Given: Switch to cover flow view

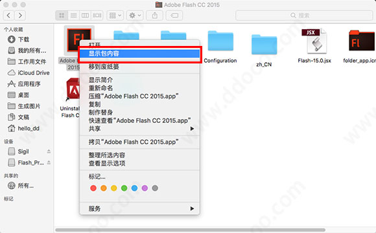Looking at the screenshot, I should (97, 16).
